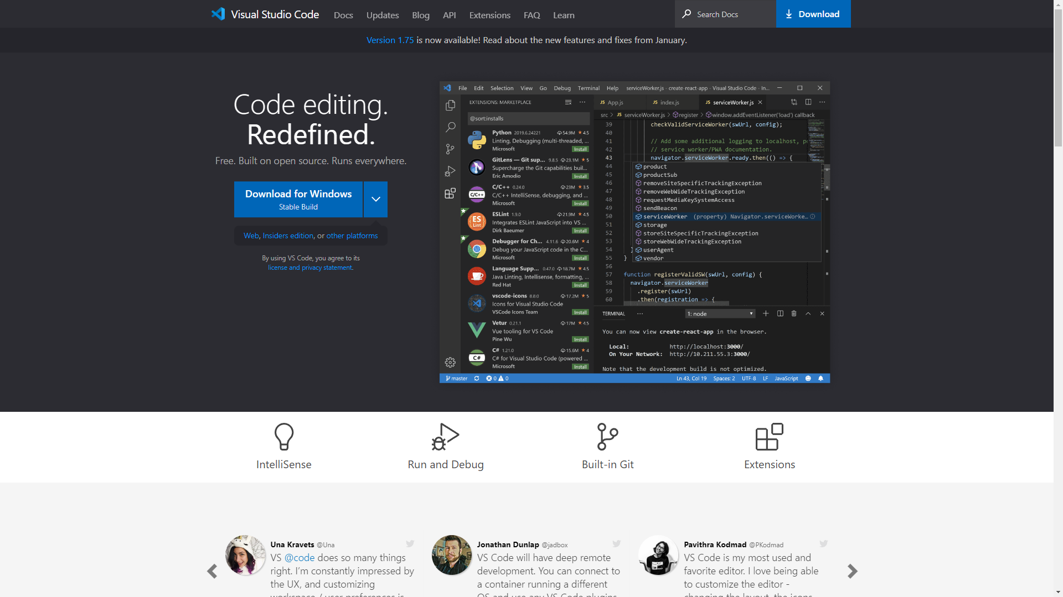Click the master branch status bar item

tap(457, 379)
